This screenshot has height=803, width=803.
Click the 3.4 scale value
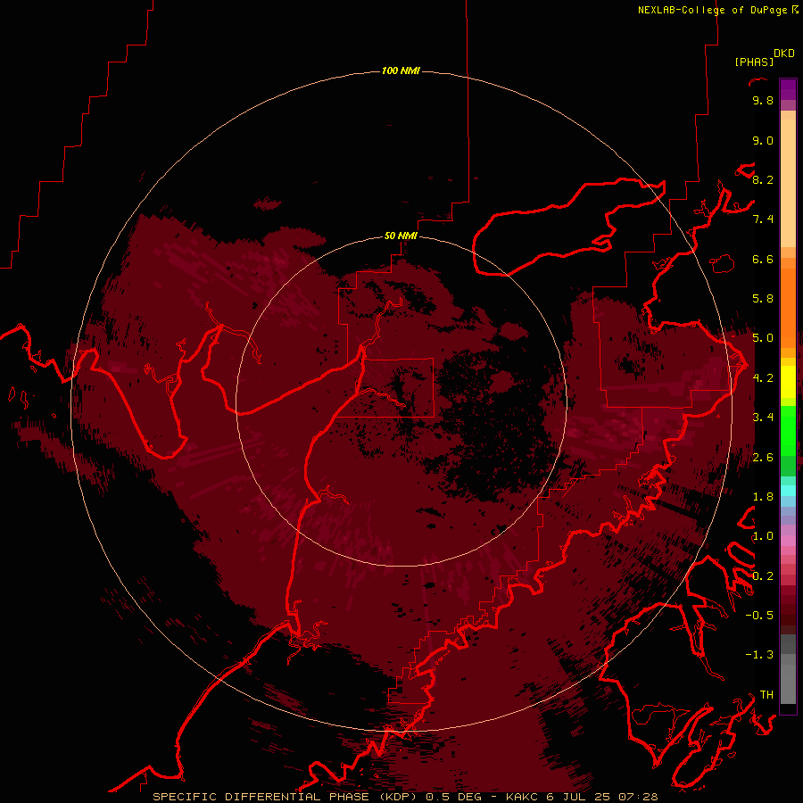763,418
